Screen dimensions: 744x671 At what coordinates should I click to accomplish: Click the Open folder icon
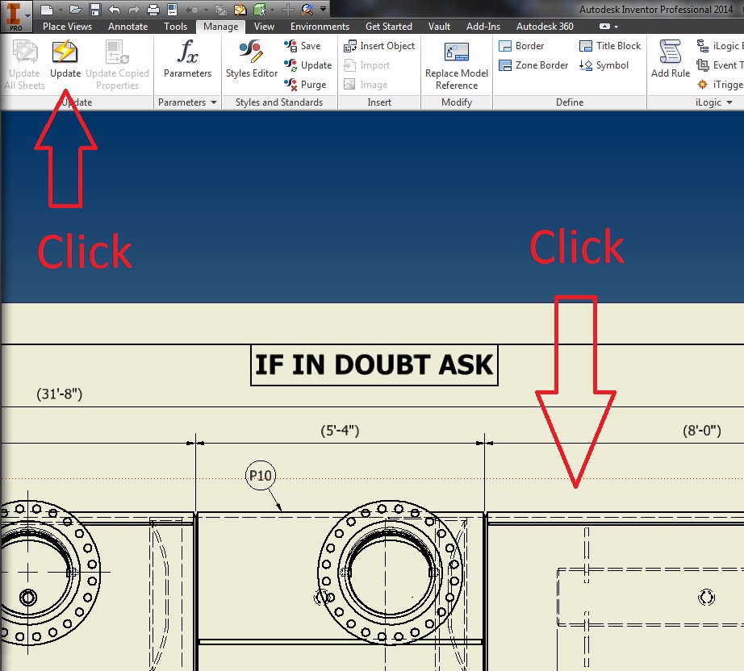click(75, 9)
